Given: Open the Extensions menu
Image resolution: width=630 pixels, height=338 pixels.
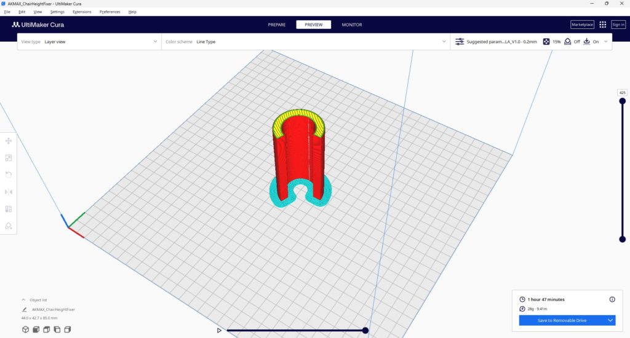Looking at the screenshot, I should pos(82,12).
